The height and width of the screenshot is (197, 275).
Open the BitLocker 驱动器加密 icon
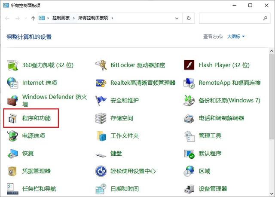click(101, 65)
